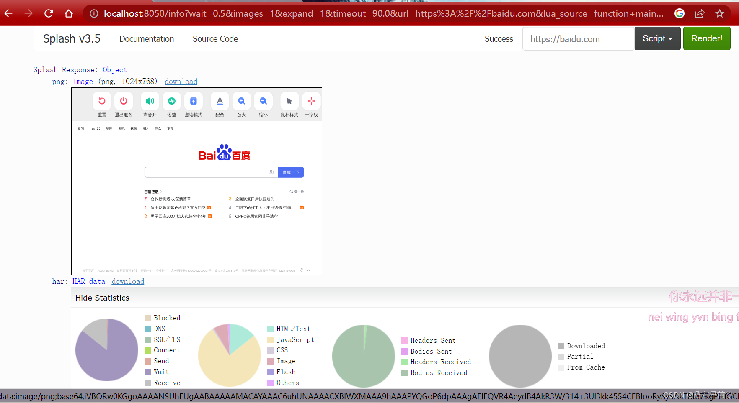Click the address bar URL

pos(383,13)
